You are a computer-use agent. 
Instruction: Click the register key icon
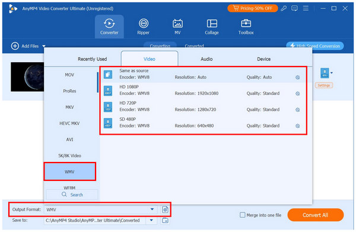[284, 8]
